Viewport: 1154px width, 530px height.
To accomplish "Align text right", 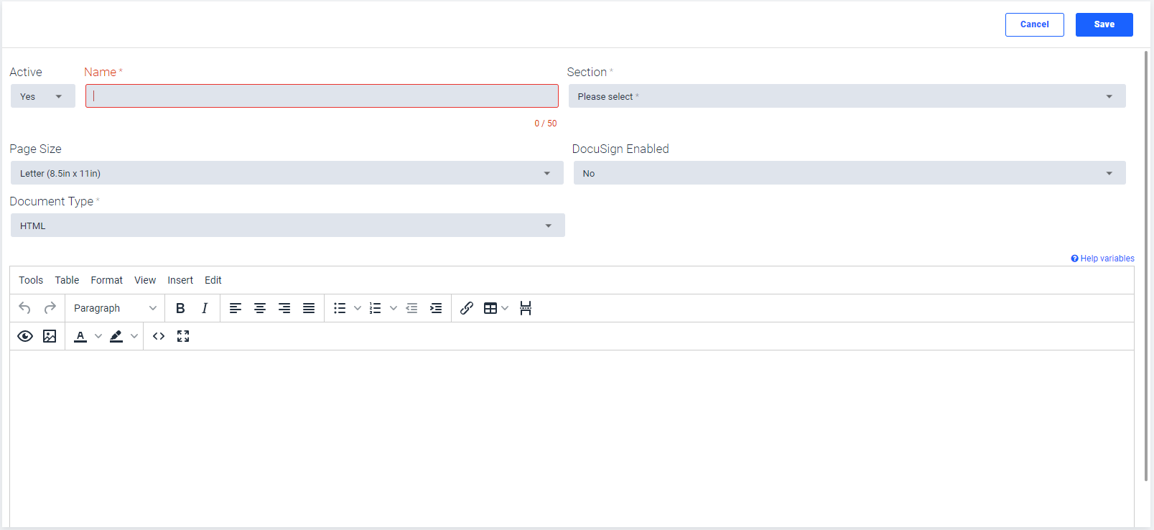I will coord(284,308).
